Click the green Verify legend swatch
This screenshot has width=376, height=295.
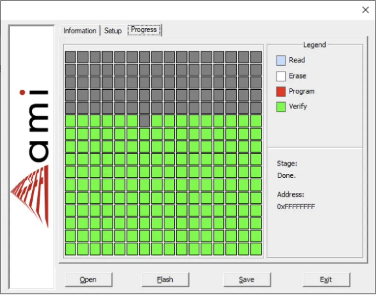[x=281, y=107]
